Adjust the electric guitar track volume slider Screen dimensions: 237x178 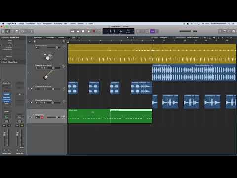pos(54,68)
